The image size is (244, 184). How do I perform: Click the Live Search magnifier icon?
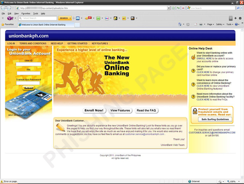(x=238, y=8)
